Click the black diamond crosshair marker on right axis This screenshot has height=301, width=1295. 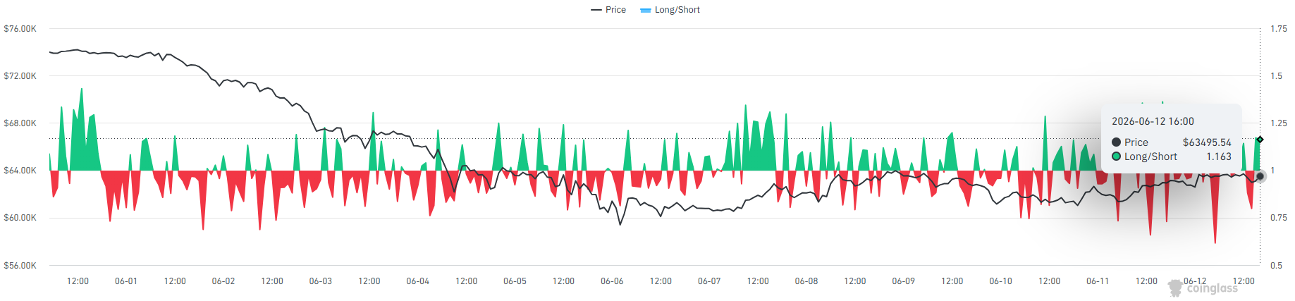1260,140
